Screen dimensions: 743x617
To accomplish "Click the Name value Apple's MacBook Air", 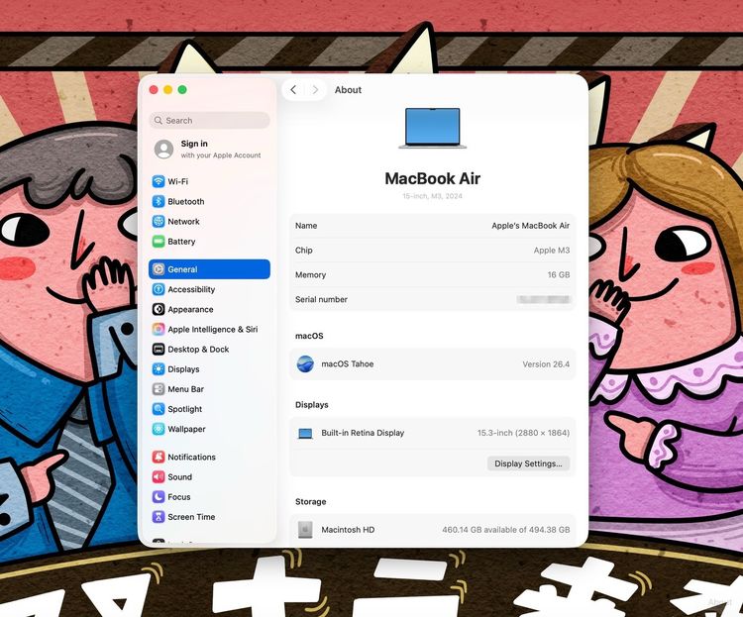I will point(530,226).
